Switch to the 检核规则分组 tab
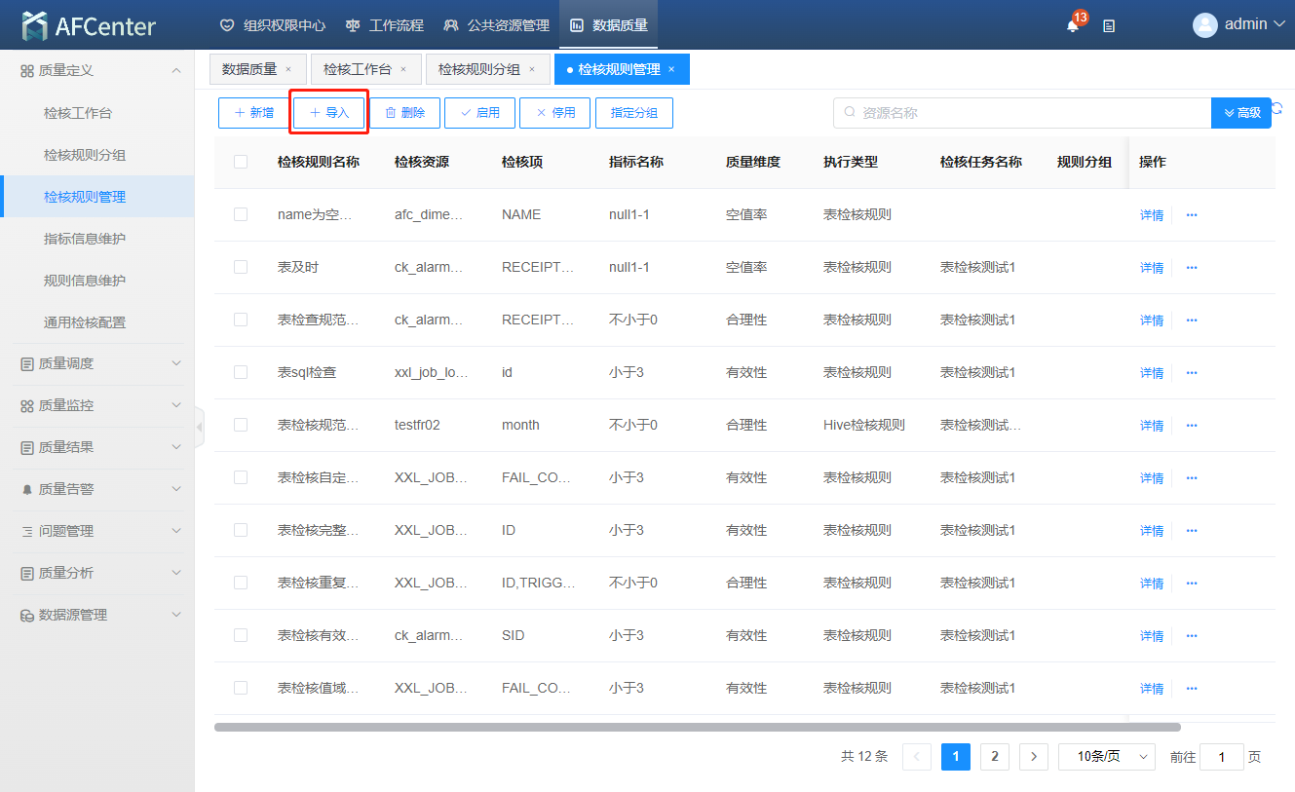The image size is (1295, 792). [478, 69]
